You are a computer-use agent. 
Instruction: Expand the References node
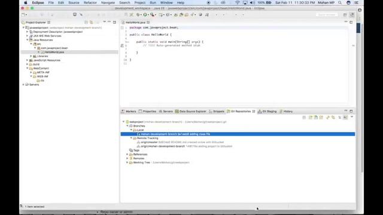(127, 154)
